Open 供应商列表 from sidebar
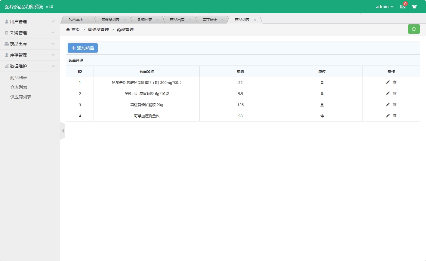Screen dimensions: 426x261 click(x=21, y=97)
